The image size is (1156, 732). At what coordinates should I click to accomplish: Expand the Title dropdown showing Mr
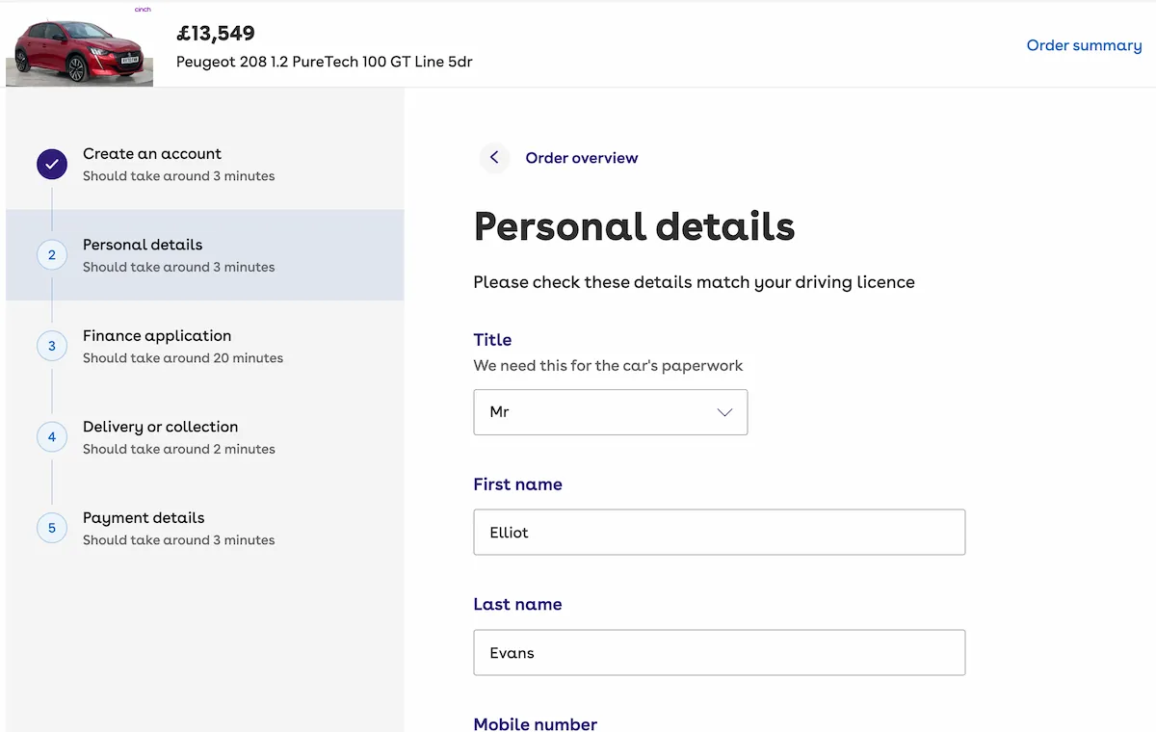pyautogui.click(x=610, y=412)
